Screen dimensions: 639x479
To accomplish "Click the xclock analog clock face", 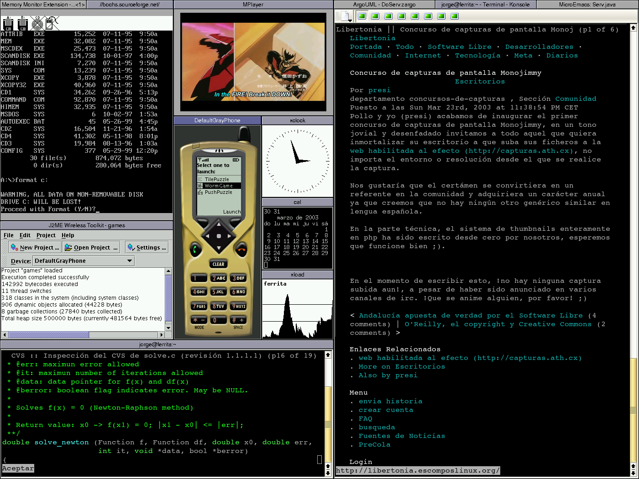I will [298, 161].
